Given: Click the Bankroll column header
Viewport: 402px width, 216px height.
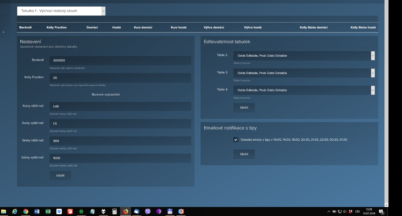Looking at the screenshot, I should [x=25, y=27].
